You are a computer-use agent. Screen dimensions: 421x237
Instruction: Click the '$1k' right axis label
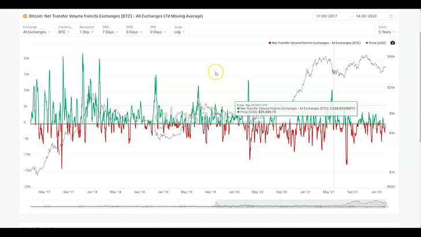click(392, 172)
